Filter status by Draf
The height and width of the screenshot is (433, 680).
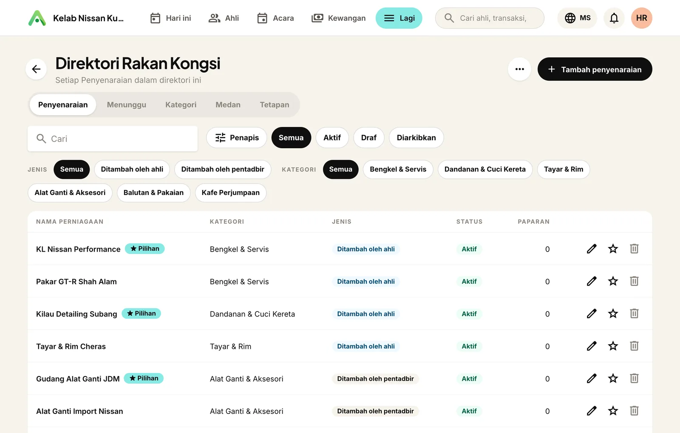coord(369,138)
